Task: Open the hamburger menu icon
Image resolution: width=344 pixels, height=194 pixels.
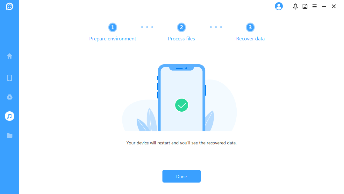Action: (x=314, y=6)
